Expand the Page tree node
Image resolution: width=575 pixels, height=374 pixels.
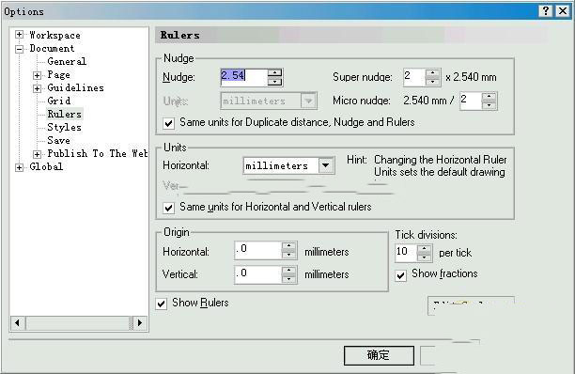pos(37,75)
